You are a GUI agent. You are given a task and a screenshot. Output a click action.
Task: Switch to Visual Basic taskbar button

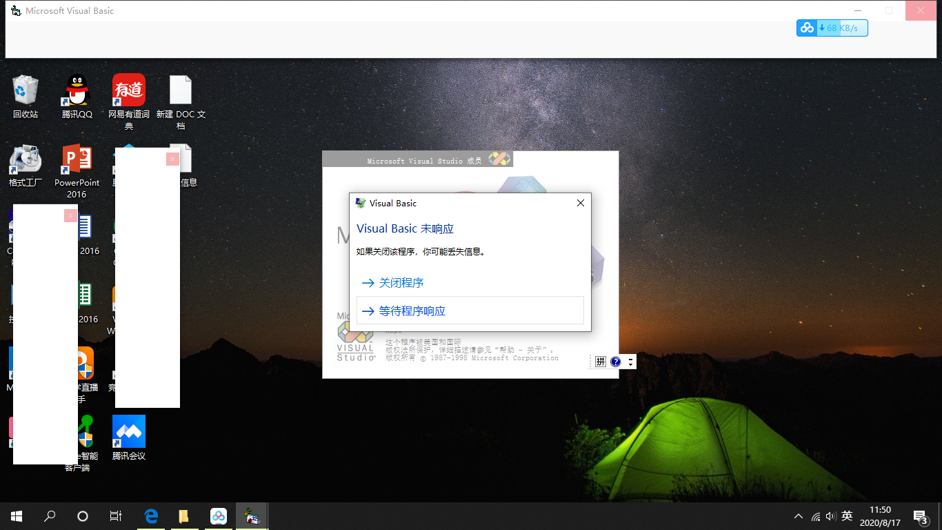point(252,516)
